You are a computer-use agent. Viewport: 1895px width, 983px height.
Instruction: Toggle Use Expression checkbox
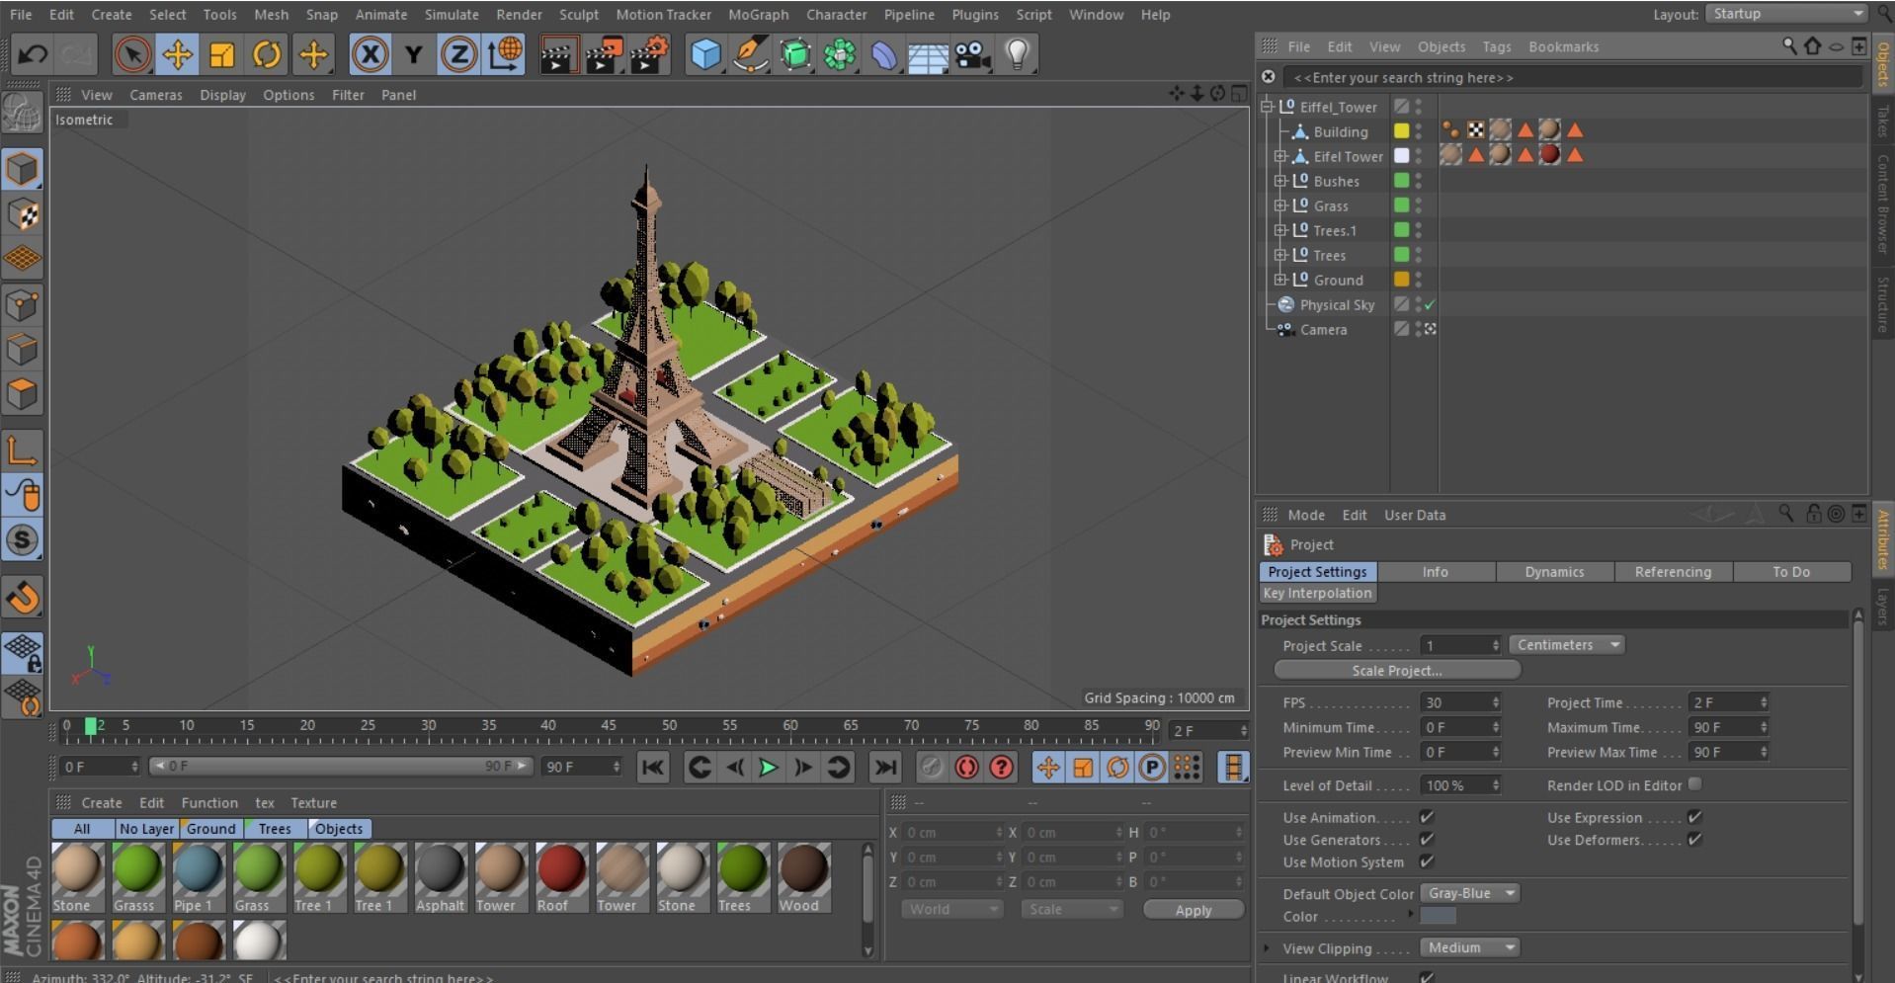1694,817
